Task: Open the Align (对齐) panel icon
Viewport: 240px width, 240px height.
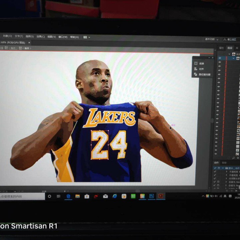Action: (196, 69)
